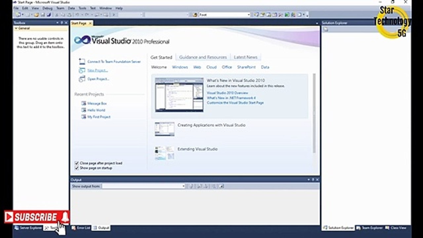Click the Cut toolbar icon
This screenshot has height=238, width=423.
coord(57,15)
